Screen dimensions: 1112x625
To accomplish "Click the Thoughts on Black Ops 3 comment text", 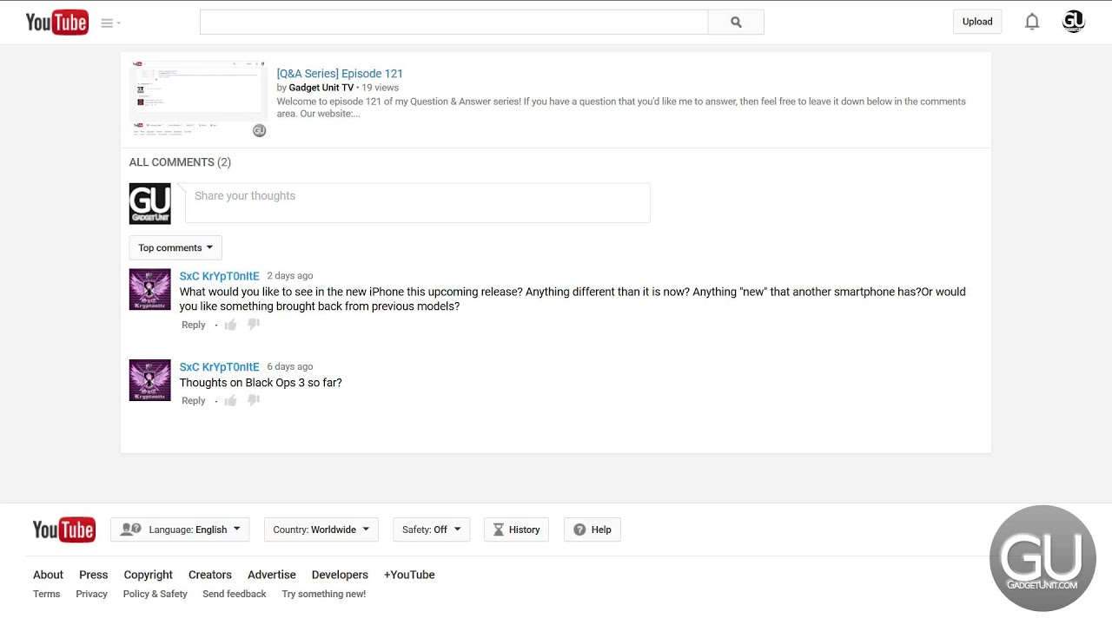I will [x=261, y=382].
